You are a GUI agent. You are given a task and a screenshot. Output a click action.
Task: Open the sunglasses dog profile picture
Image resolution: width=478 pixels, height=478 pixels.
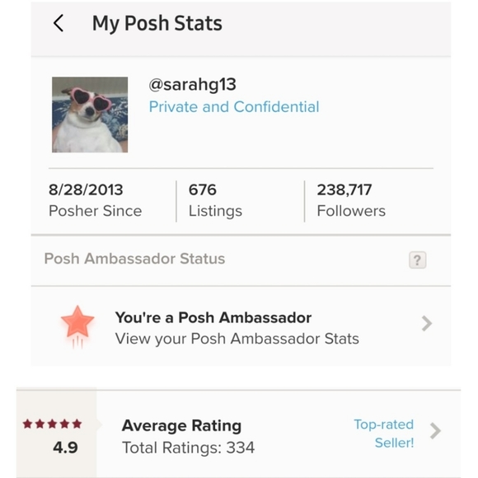click(90, 115)
